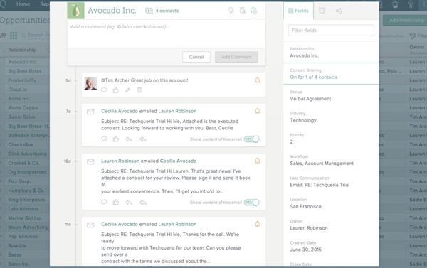Edit the Industry field Technology
427x268 pixels.
coord(303,120)
